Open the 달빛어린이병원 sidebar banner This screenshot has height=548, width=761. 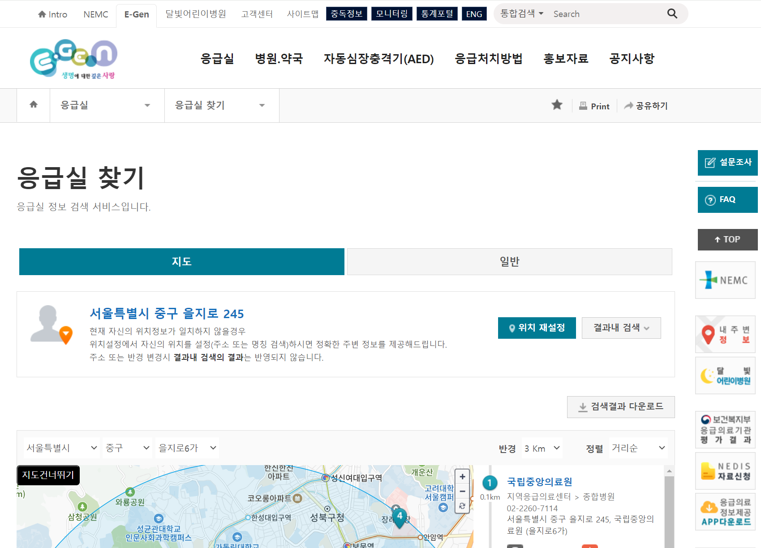pyautogui.click(x=725, y=375)
